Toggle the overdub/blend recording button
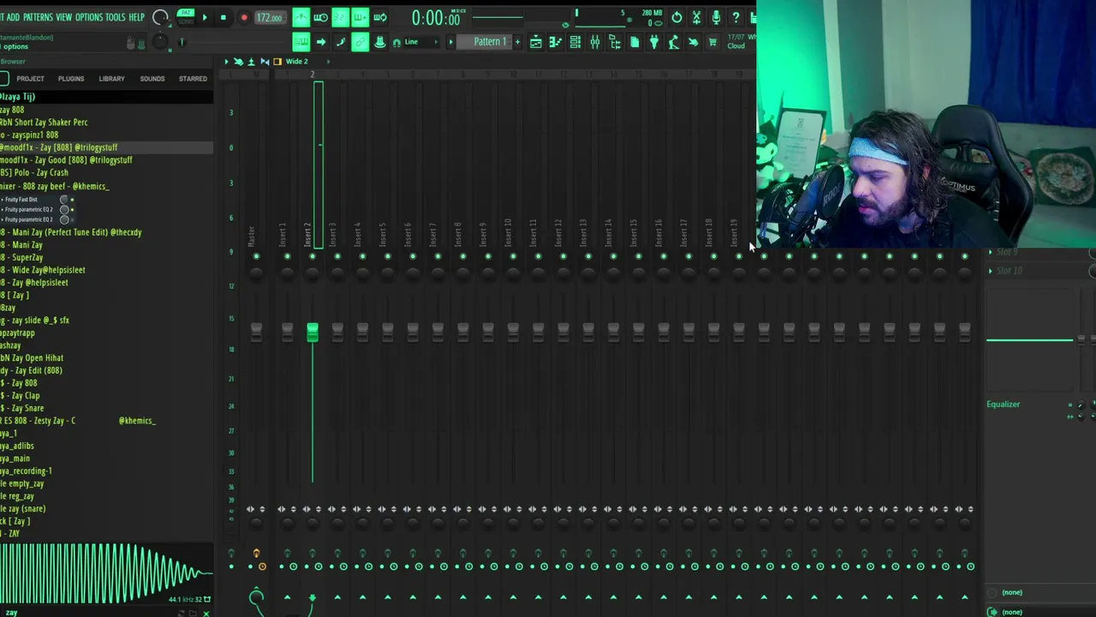This screenshot has width=1096, height=617. [x=360, y=17]
